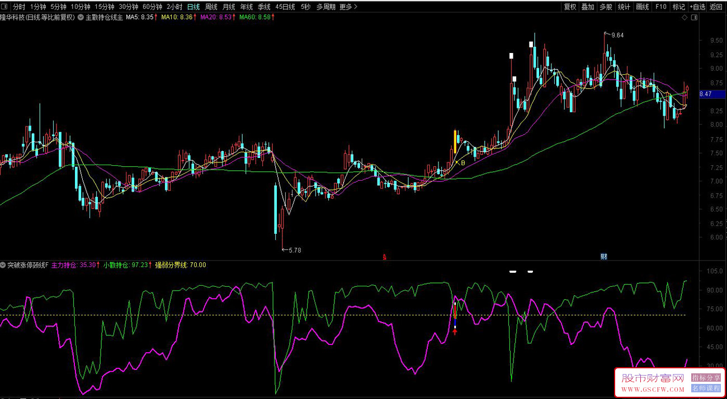The width and height of the screenshot is (727, 399).
Task: Open the F10 company info
Action: (661, 7)
